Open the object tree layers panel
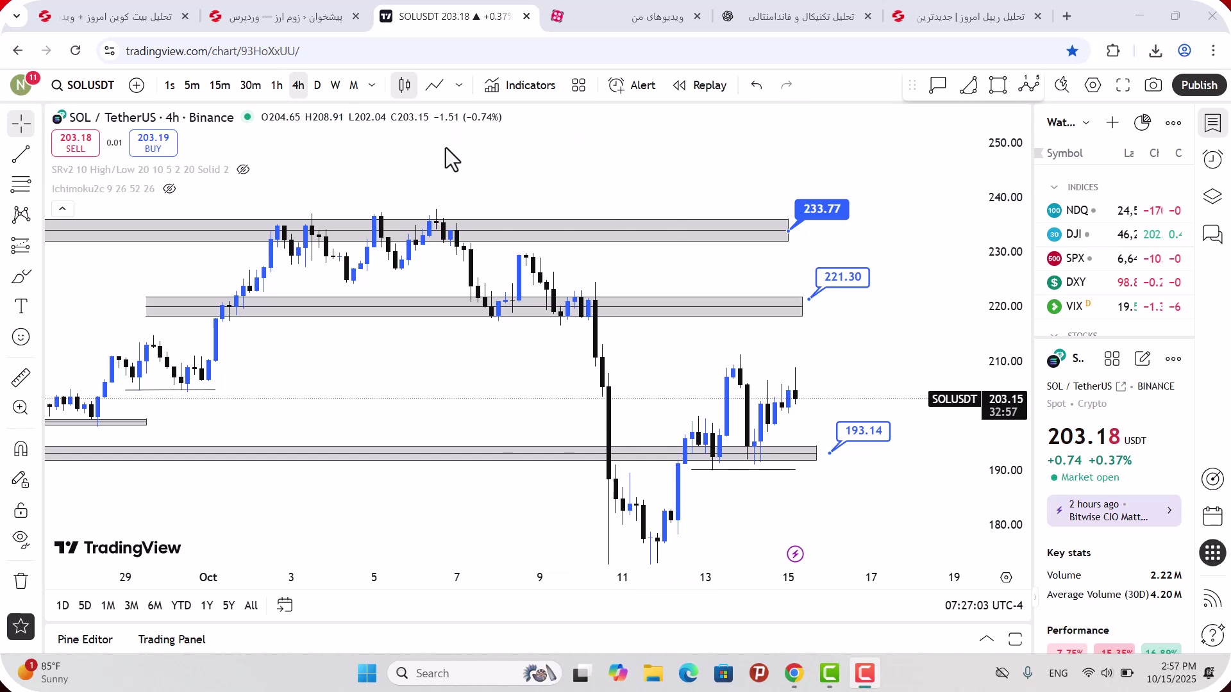Viewport: 1231px width, 692px height. 1212,197
